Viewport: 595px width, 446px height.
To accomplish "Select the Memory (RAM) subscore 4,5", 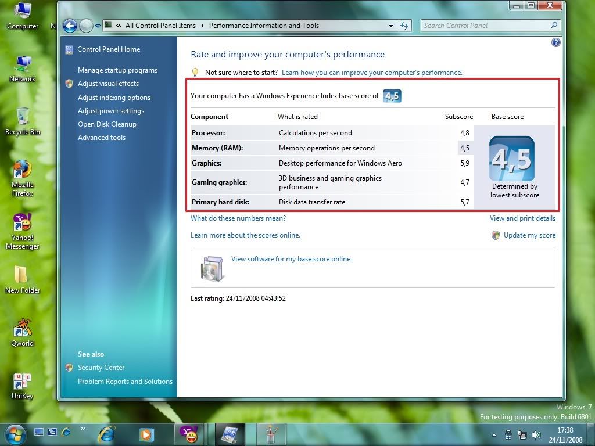I will (465, 148).
